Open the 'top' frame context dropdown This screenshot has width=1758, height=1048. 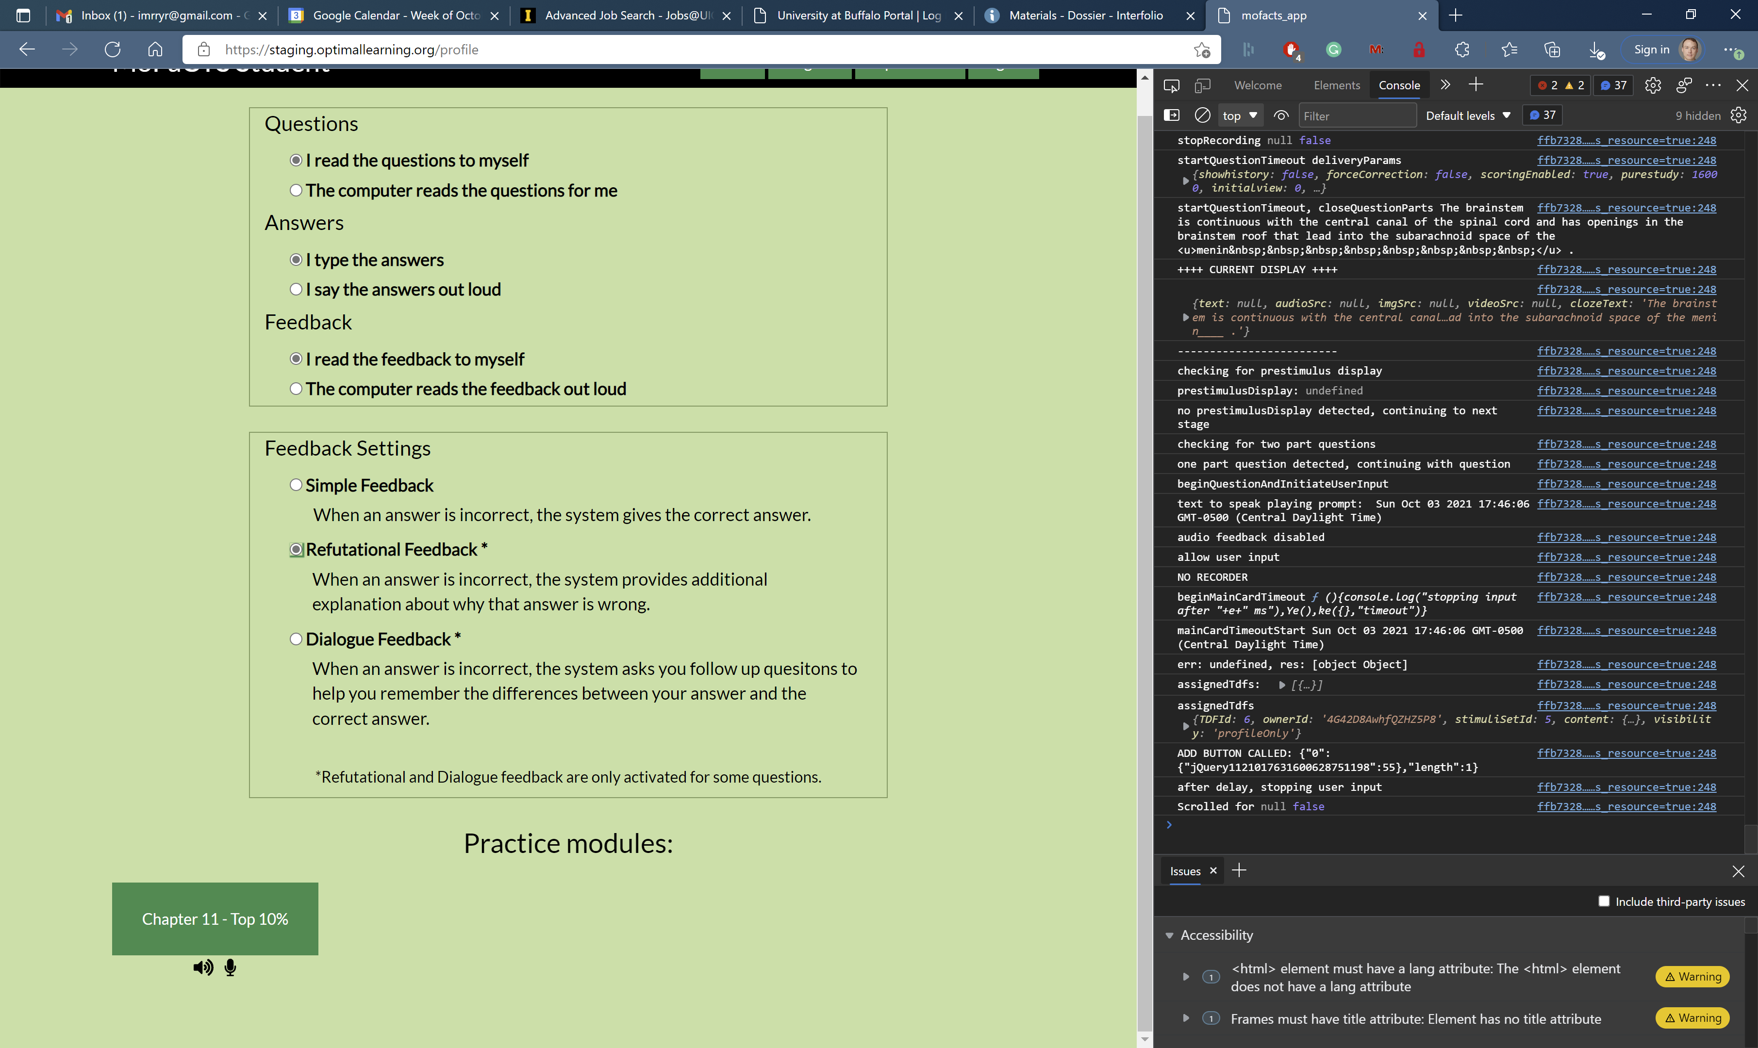click(1240, 115)
